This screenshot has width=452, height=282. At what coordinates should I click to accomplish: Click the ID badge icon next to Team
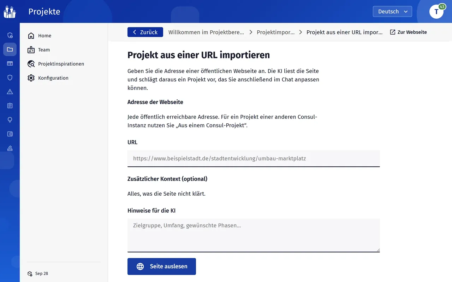(31, 50)
